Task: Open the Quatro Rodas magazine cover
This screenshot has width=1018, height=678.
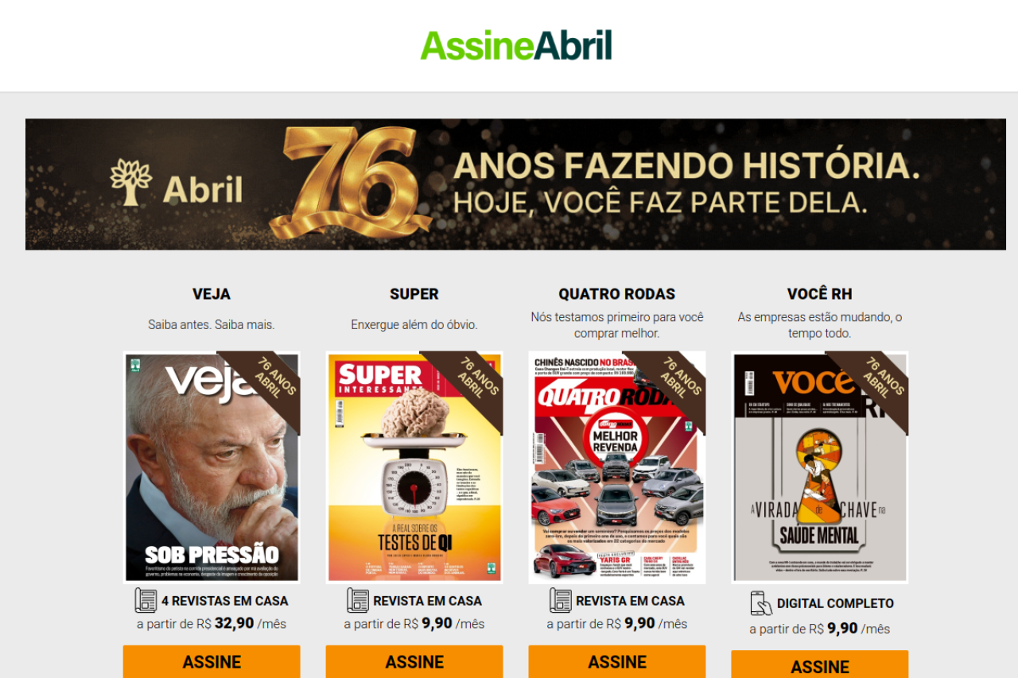Action: (x=617, y=467)
